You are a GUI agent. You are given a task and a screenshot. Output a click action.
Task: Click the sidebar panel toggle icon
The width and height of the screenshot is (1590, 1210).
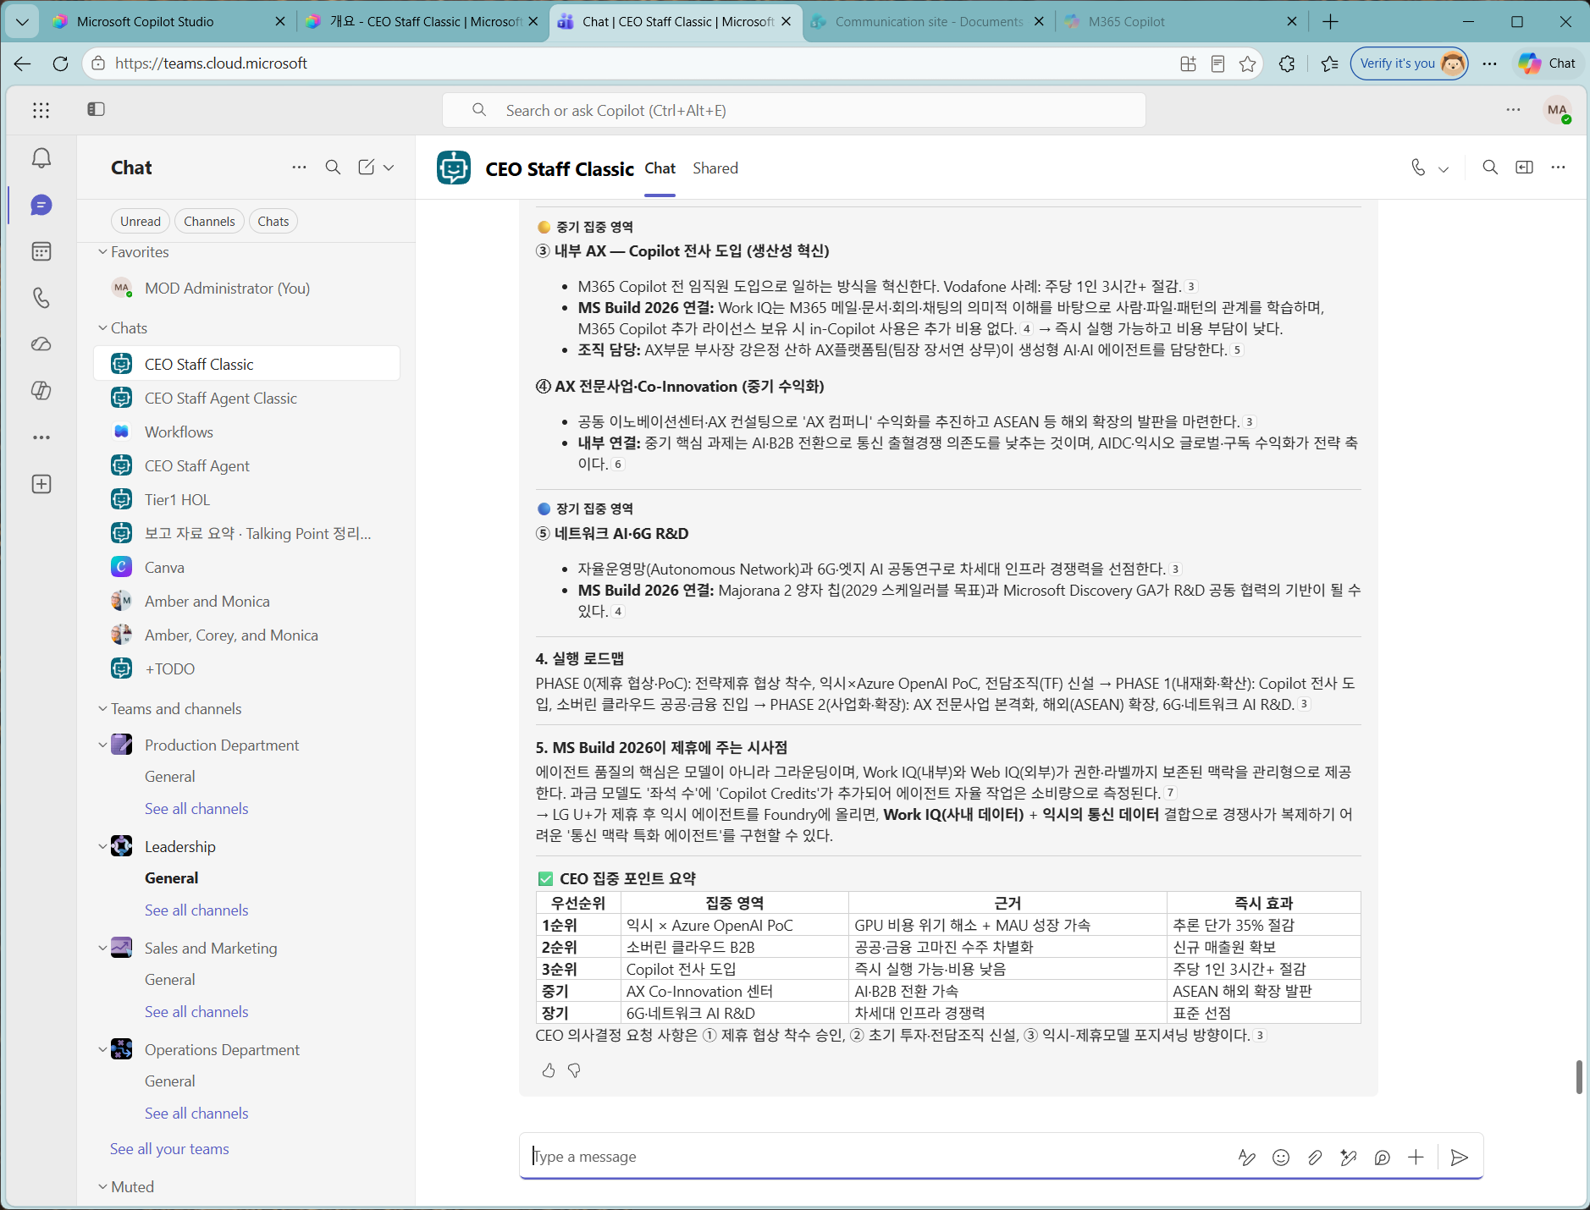coord(96,109)
